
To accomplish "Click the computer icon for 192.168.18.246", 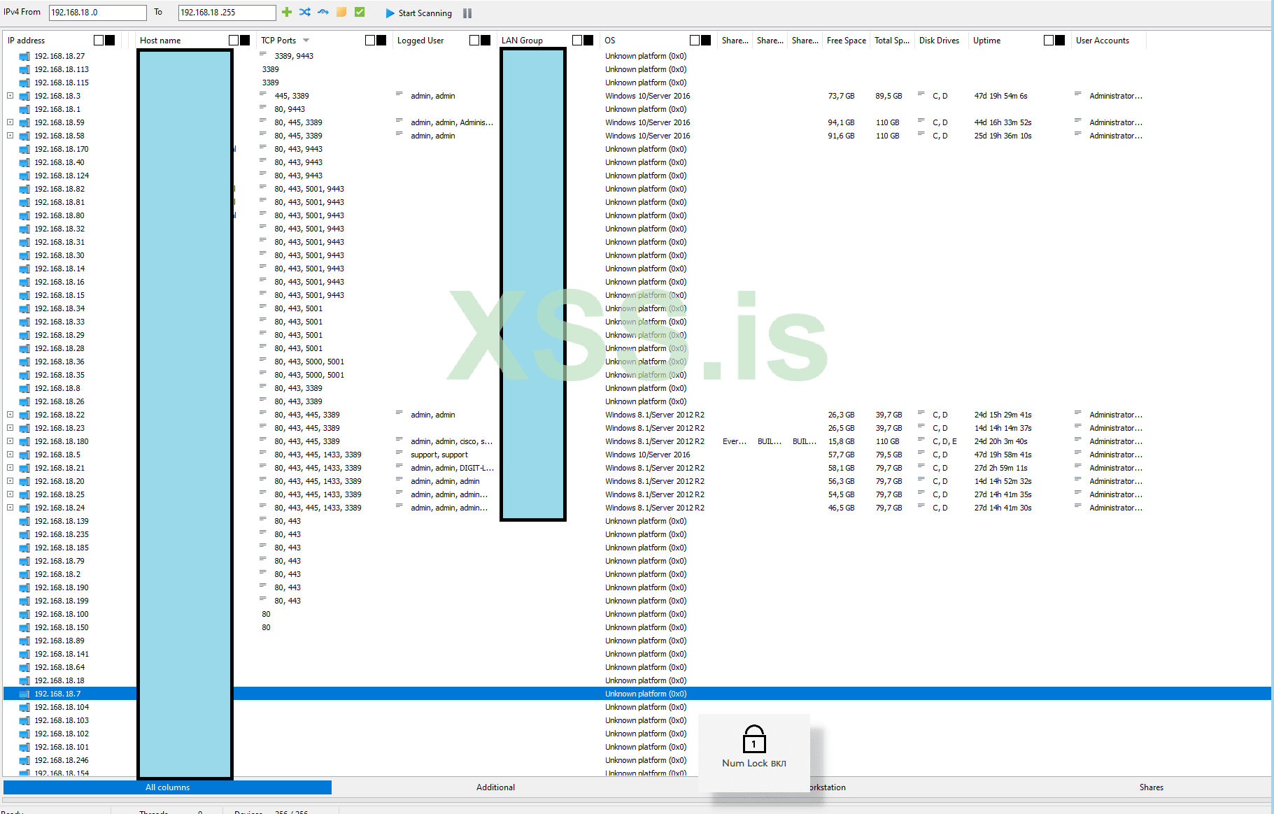I will pyautogui.click(x=24, y=761).
